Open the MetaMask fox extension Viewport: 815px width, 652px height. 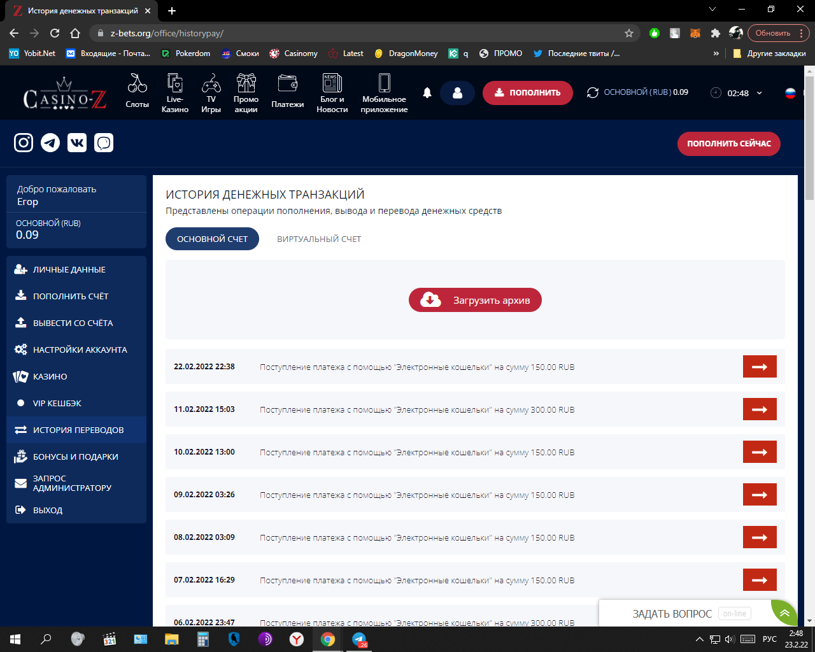coord(695,33)
